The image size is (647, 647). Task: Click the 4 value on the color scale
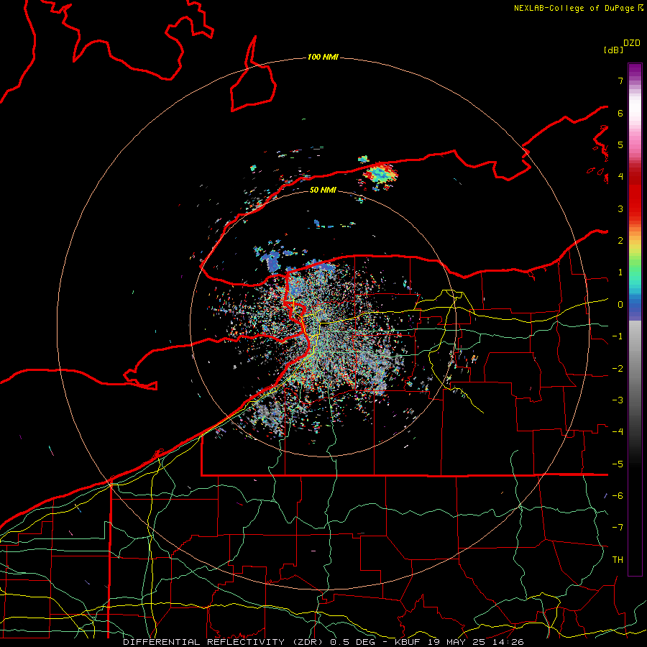[620, 177]
